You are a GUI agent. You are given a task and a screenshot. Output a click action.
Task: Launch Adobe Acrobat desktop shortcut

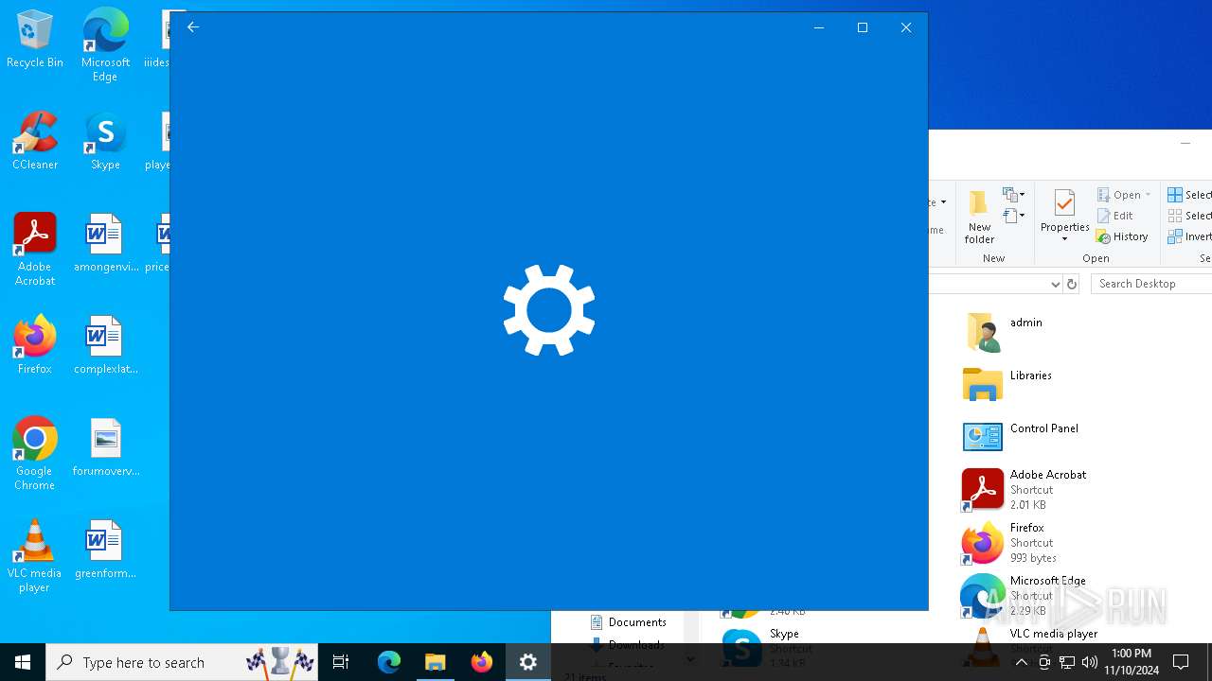pos(35,250)
